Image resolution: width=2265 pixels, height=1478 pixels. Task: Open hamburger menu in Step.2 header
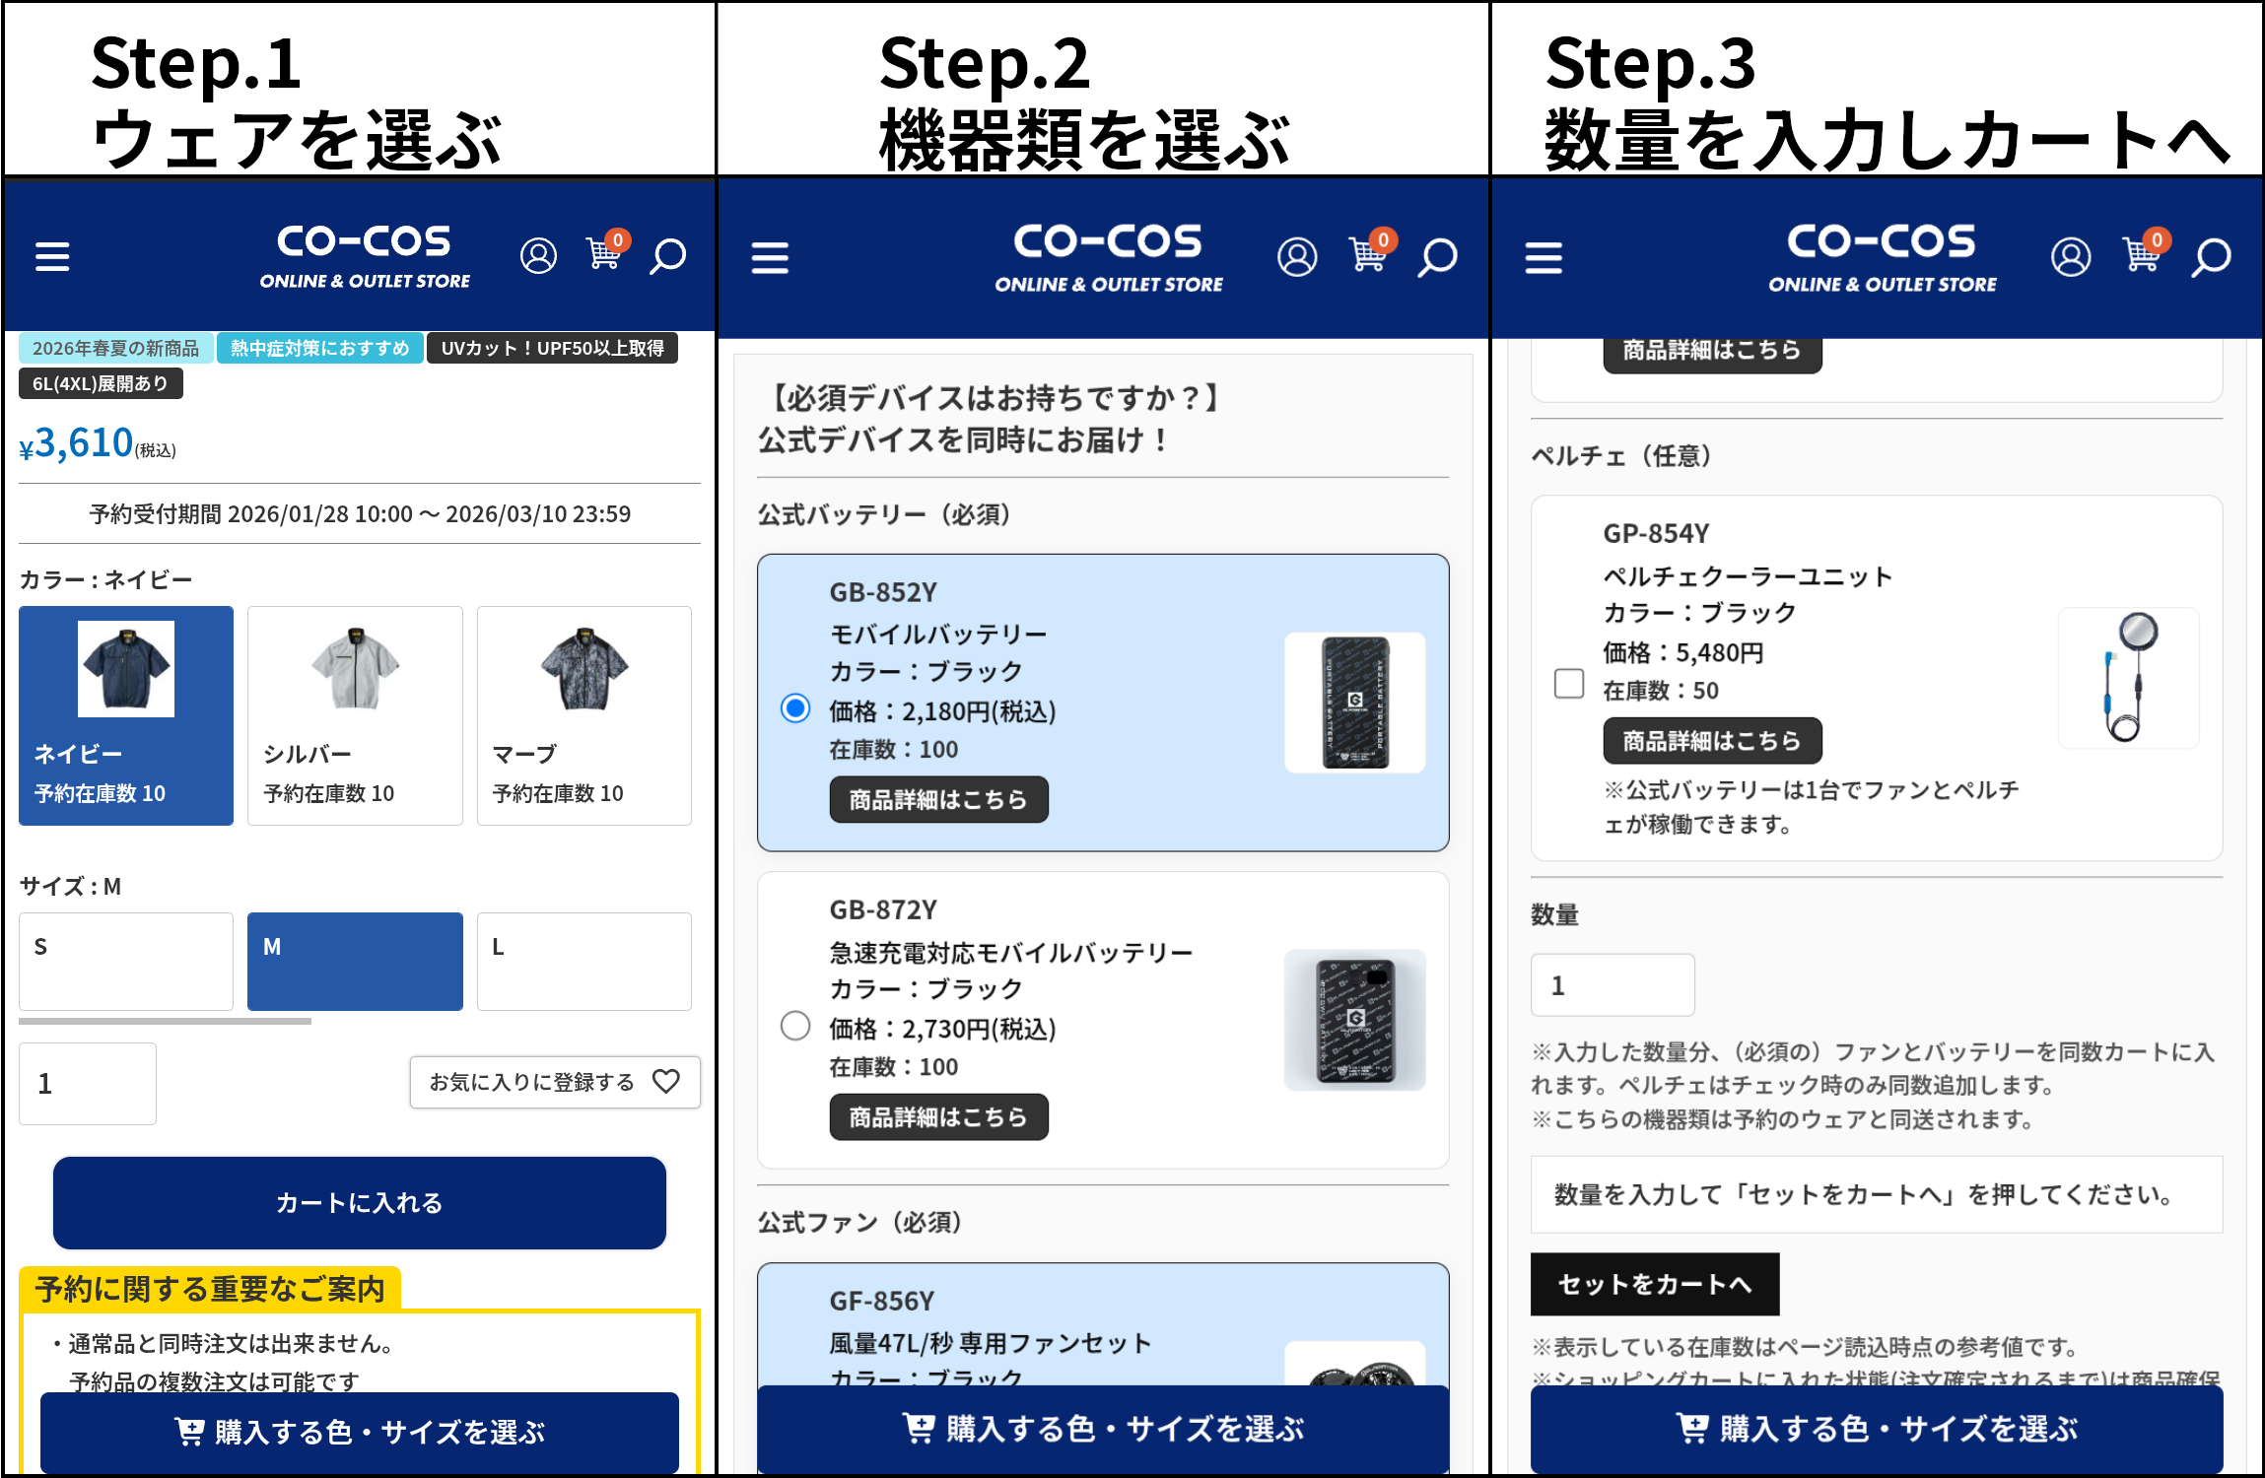point(770,258)
